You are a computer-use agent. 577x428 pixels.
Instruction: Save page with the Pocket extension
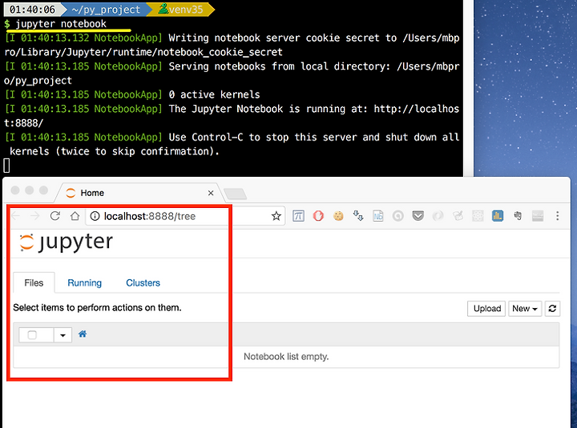pos(418,216)
